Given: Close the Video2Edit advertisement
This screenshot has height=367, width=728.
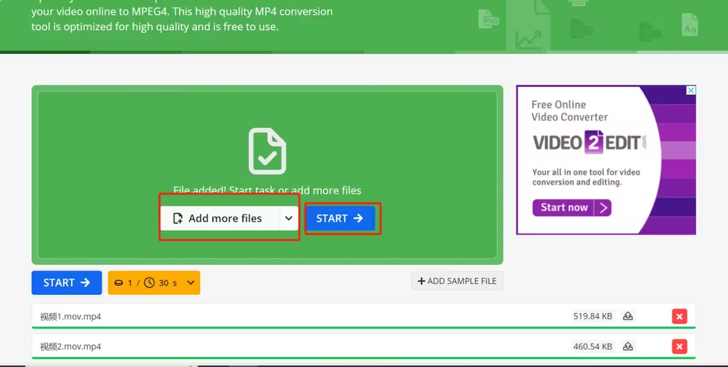Looking at the screenshot, I should [x=691, y=90].
